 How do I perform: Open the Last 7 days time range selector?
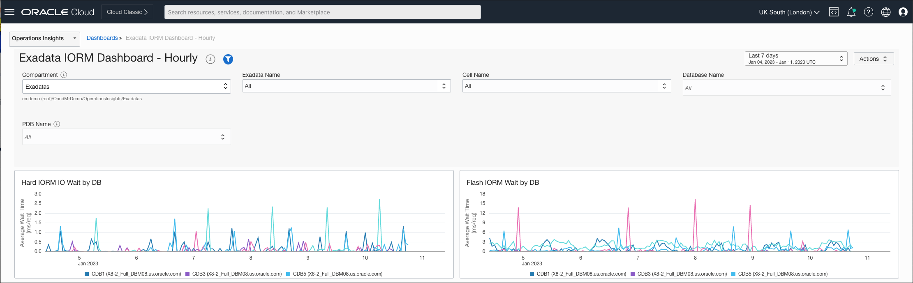795,59
